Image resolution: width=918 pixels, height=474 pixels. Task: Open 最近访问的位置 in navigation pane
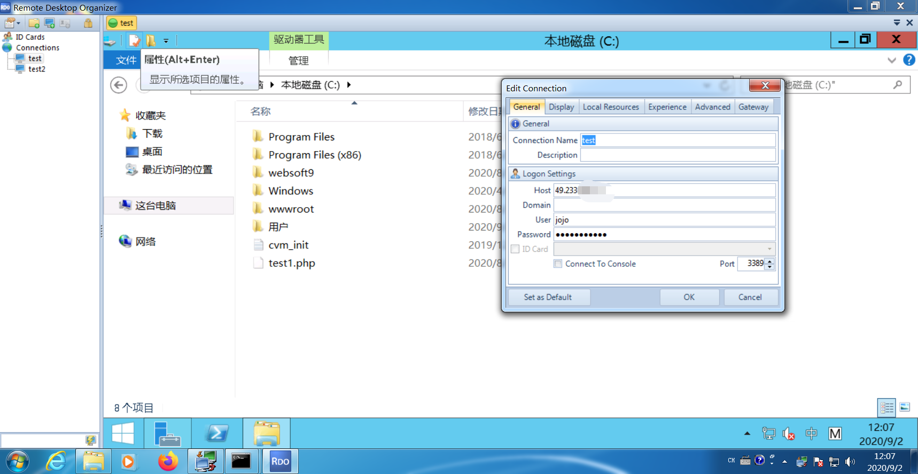[x=176, y=170]
